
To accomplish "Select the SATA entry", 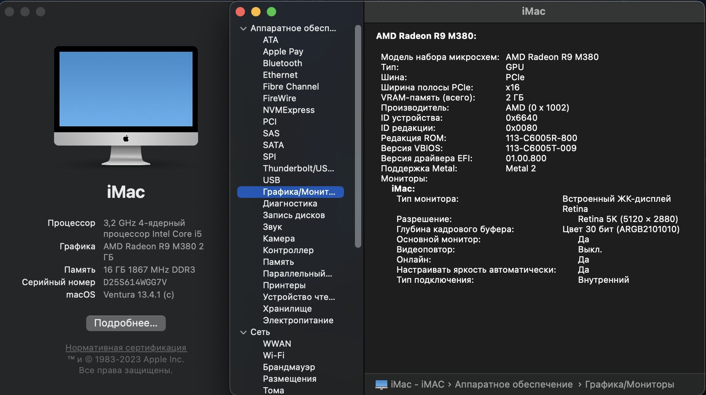I will coord(273,145).
